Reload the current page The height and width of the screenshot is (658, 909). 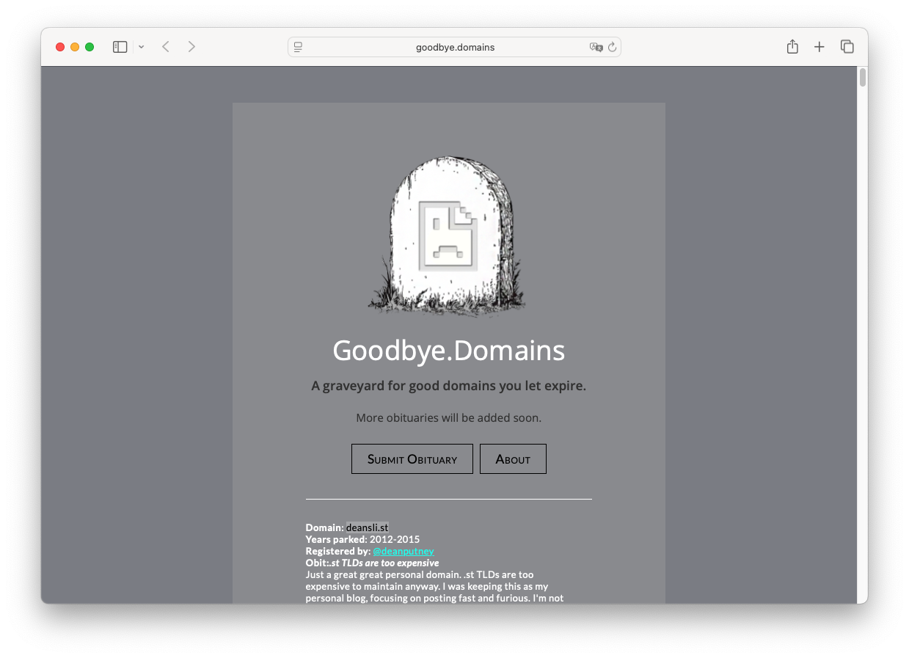coord(613,47)
